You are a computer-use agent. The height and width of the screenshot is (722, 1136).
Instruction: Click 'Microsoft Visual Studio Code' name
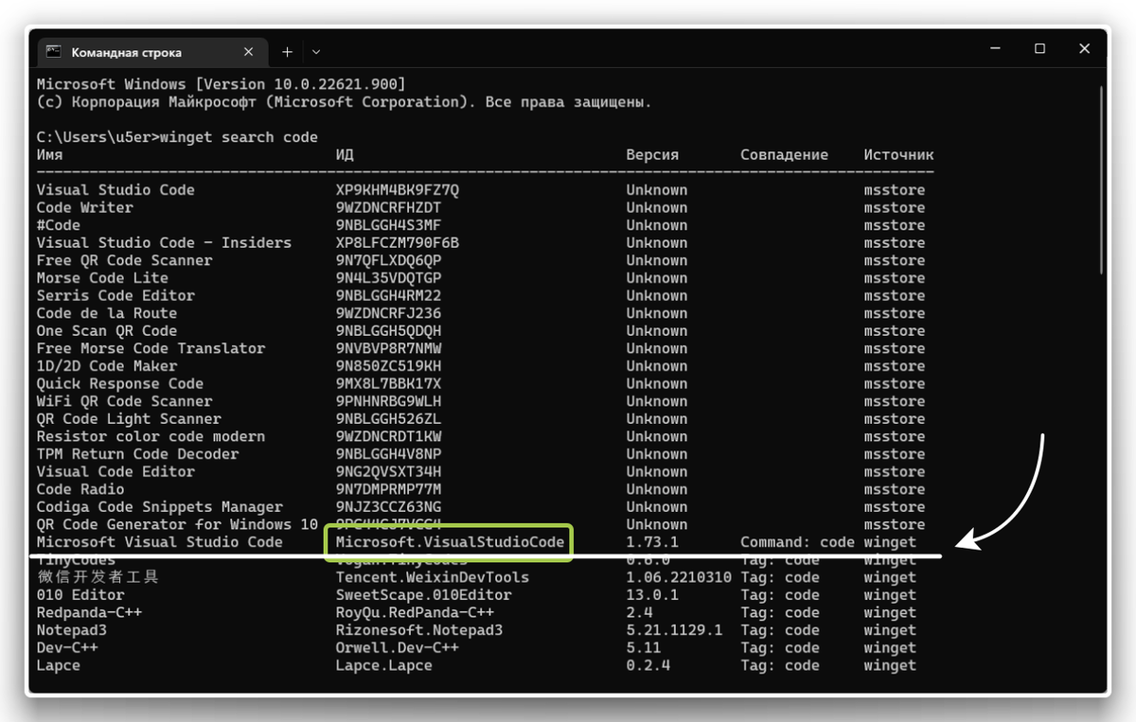[x=160, y=542]
